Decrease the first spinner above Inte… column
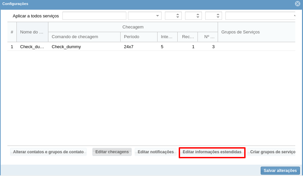Screen dimensions: 303x176 pos(178,17)
